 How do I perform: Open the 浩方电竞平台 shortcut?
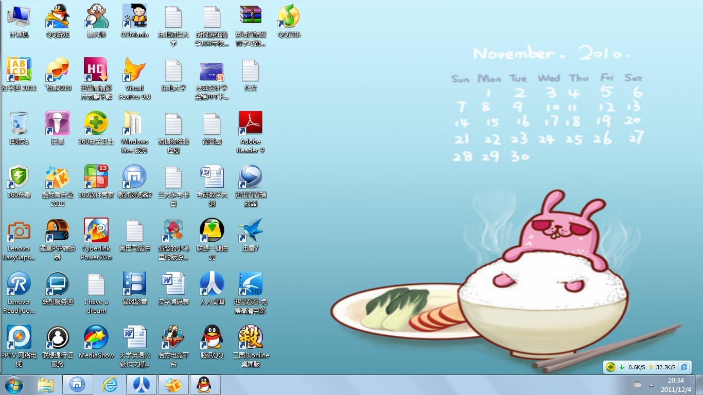pos(173,346)
